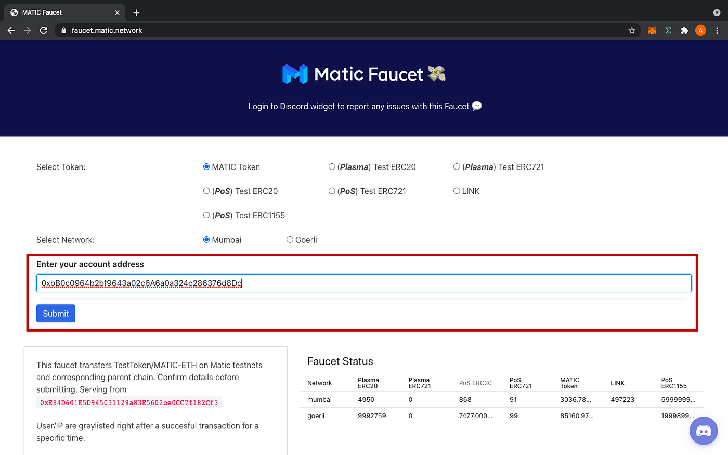Close the MATIC Faucet tab

tap(117, 12)
